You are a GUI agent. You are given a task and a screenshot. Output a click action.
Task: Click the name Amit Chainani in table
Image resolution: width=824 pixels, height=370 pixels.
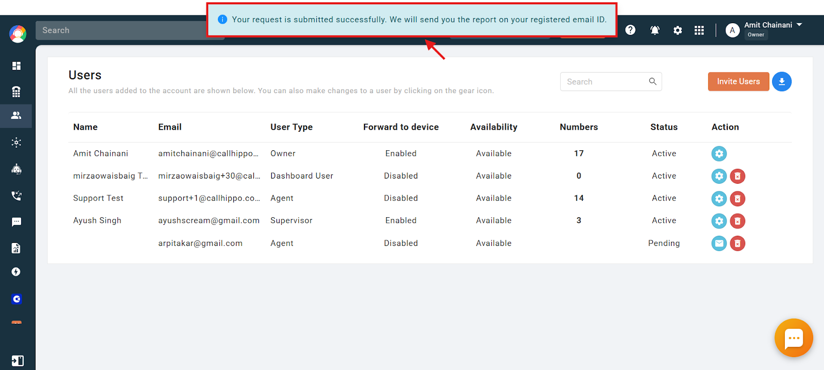tap(100, 153)
